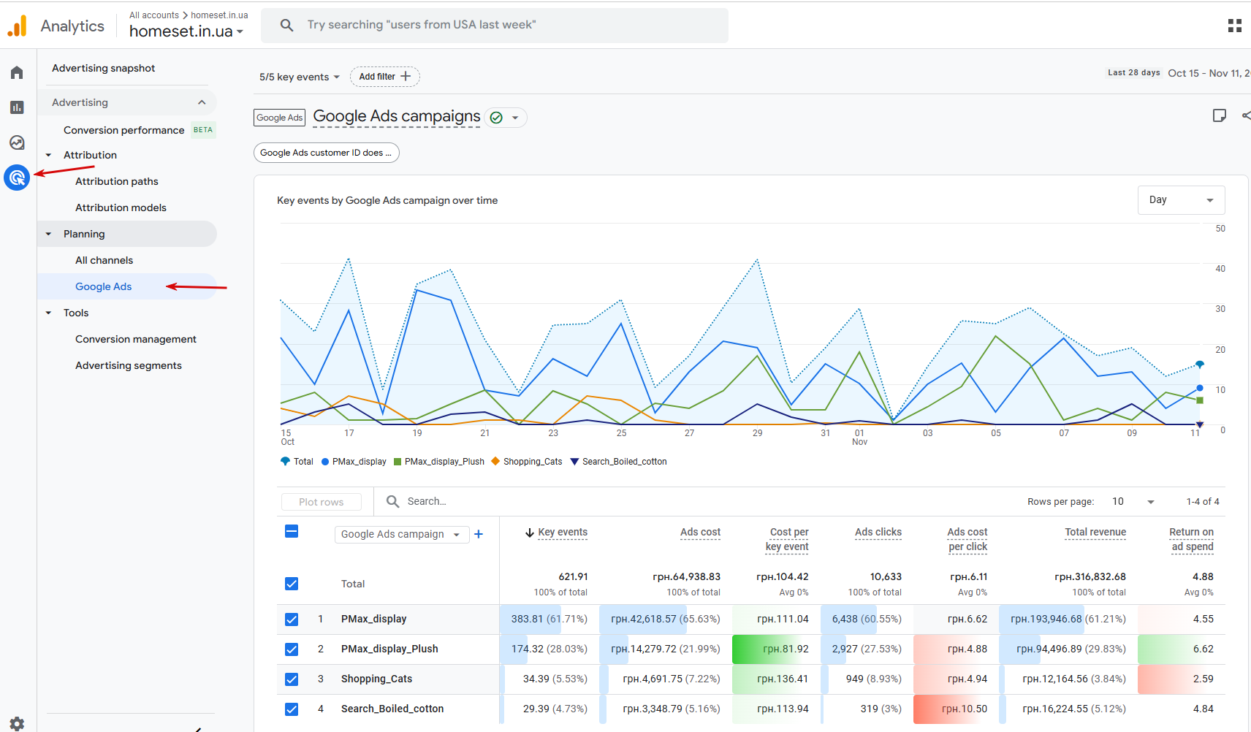Toggle Shopping_Cats series in chart legend
The height and width of the screenshot is (732, 1251).
[x=527, y=462]
